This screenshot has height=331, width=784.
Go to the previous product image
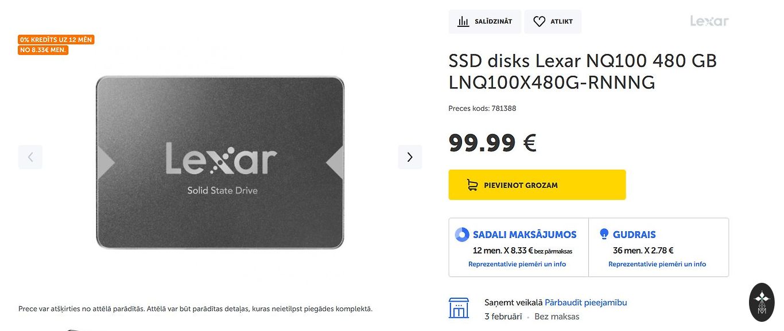[x=30, y=157]
